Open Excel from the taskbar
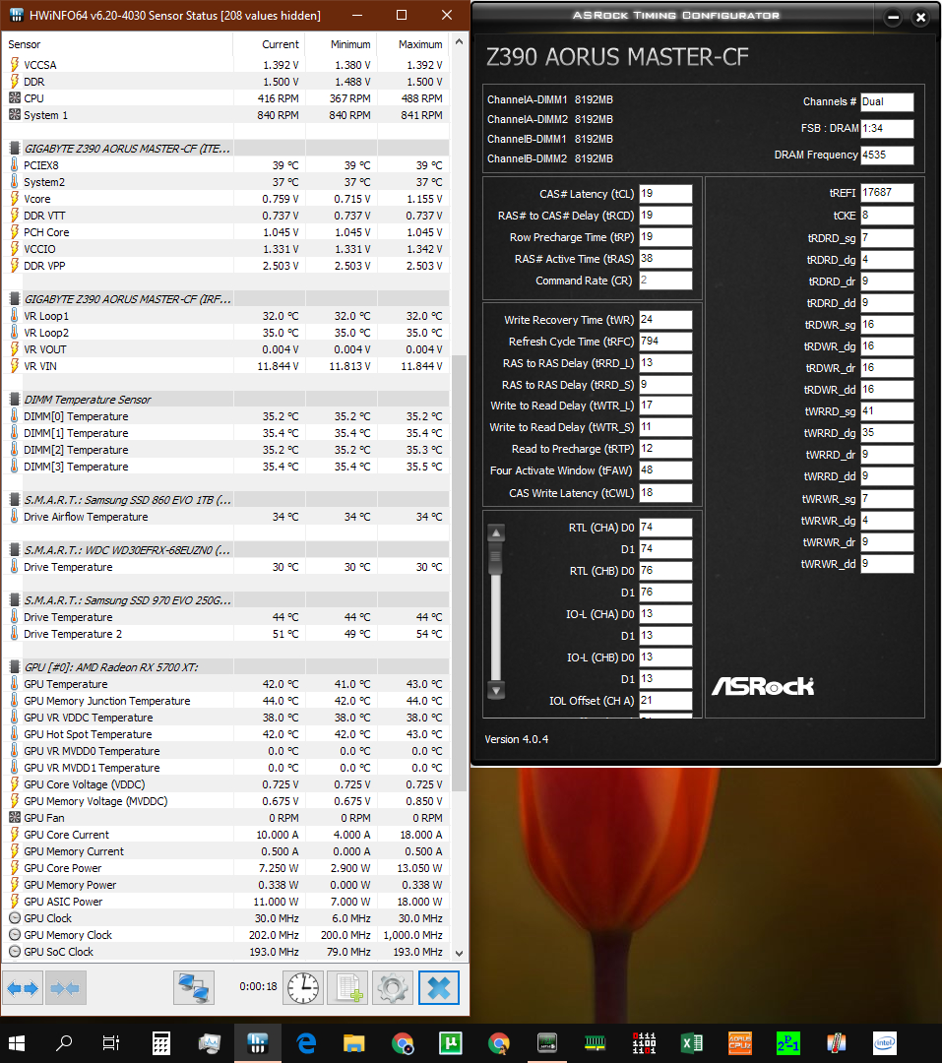 coord(692,1042)
